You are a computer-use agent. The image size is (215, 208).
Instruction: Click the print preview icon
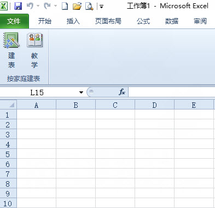[89, 7]
